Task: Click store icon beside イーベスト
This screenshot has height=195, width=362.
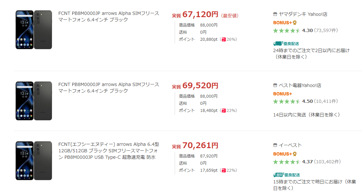Action: pos(275,145)
